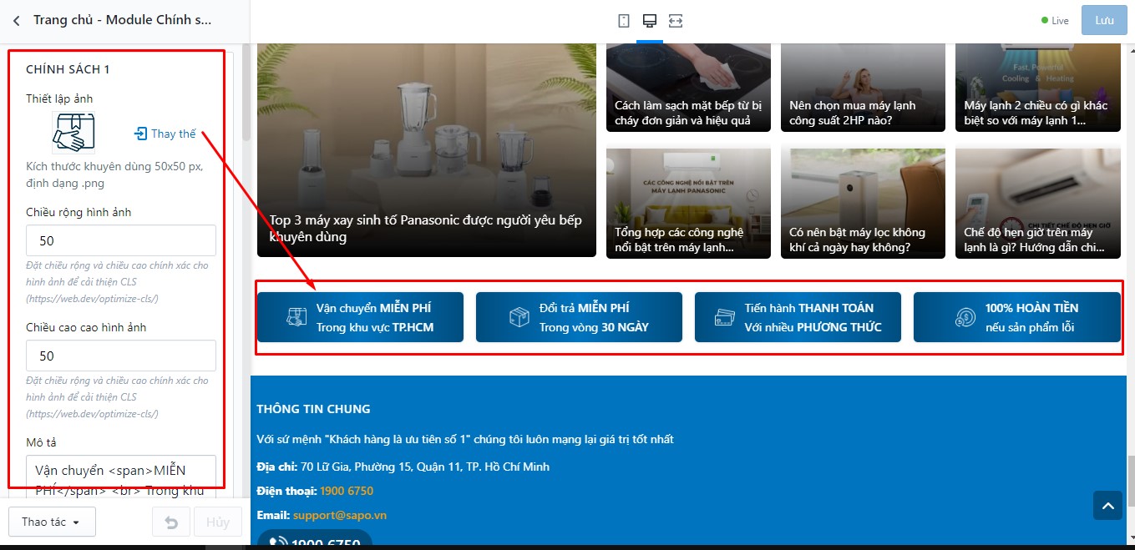Viewport: 1135px width, 550px height.
Task: Open article Máy lạnh 2 chiều có gì khác
Action: click(1038, 88)
